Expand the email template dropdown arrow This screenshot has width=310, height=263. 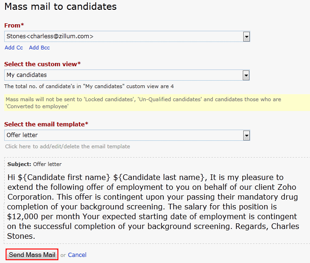tap(247, 135)
